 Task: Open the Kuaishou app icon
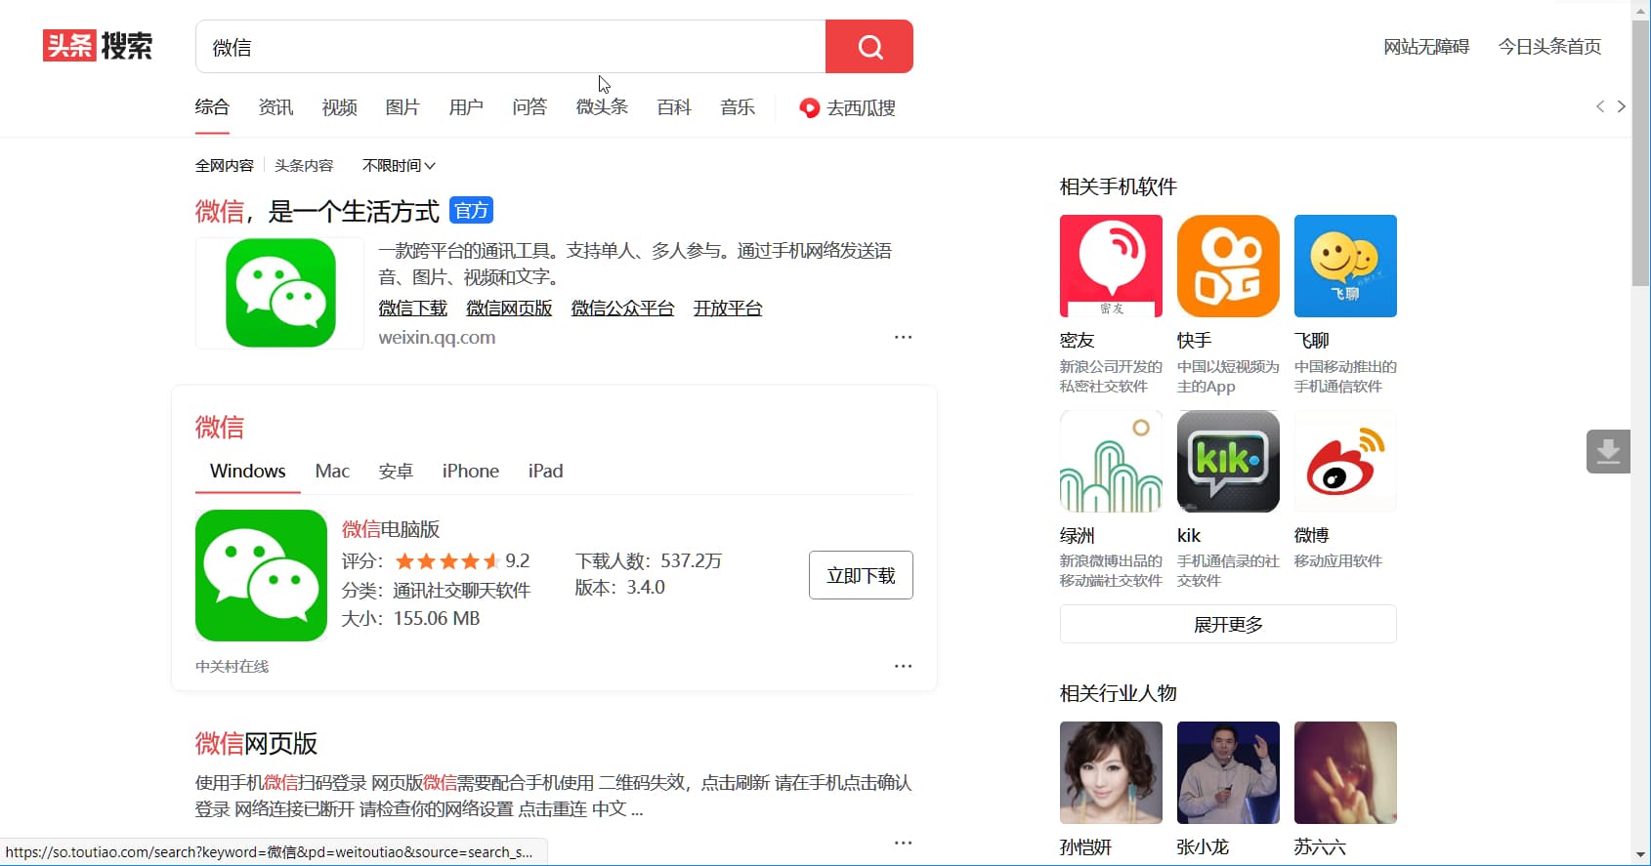point(1228,266)
